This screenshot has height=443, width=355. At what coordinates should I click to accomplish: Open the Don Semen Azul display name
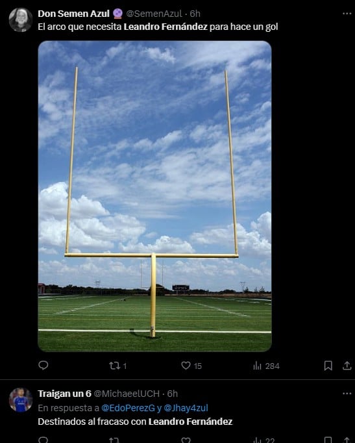[73, 14]
